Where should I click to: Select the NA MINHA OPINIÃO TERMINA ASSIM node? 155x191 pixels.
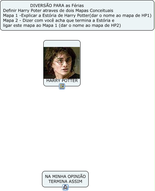(65, 179)
